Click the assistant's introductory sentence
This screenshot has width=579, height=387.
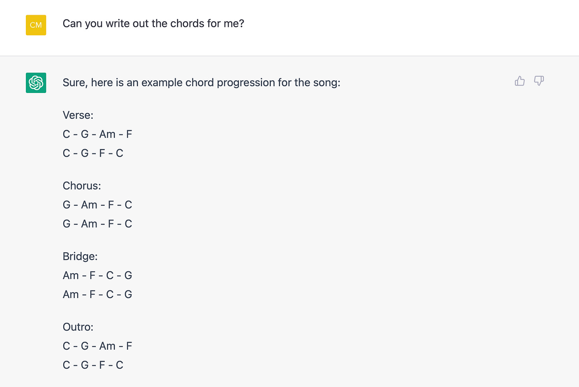pyautogui.click(x=201, y=82)
